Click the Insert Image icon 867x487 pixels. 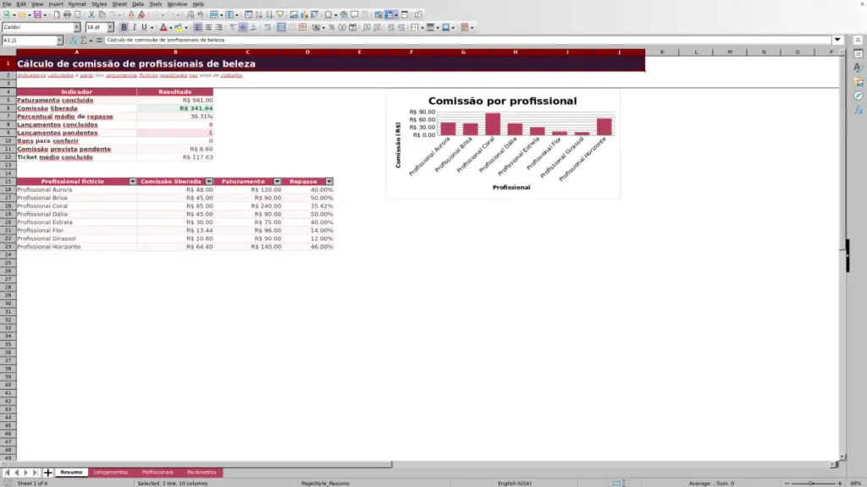click(x=294, y=15)
